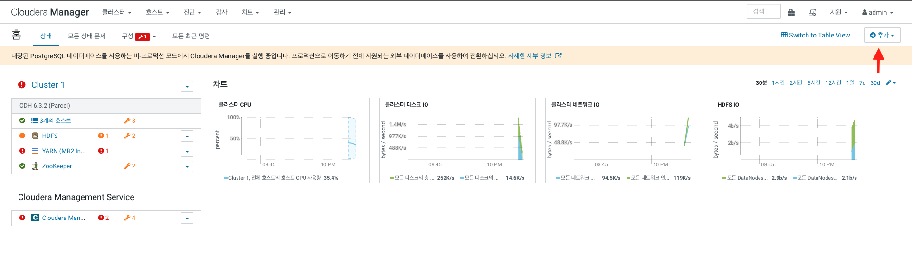912x274 pixels.
Task: Select the 30d time range
Action: pos(875,83)
